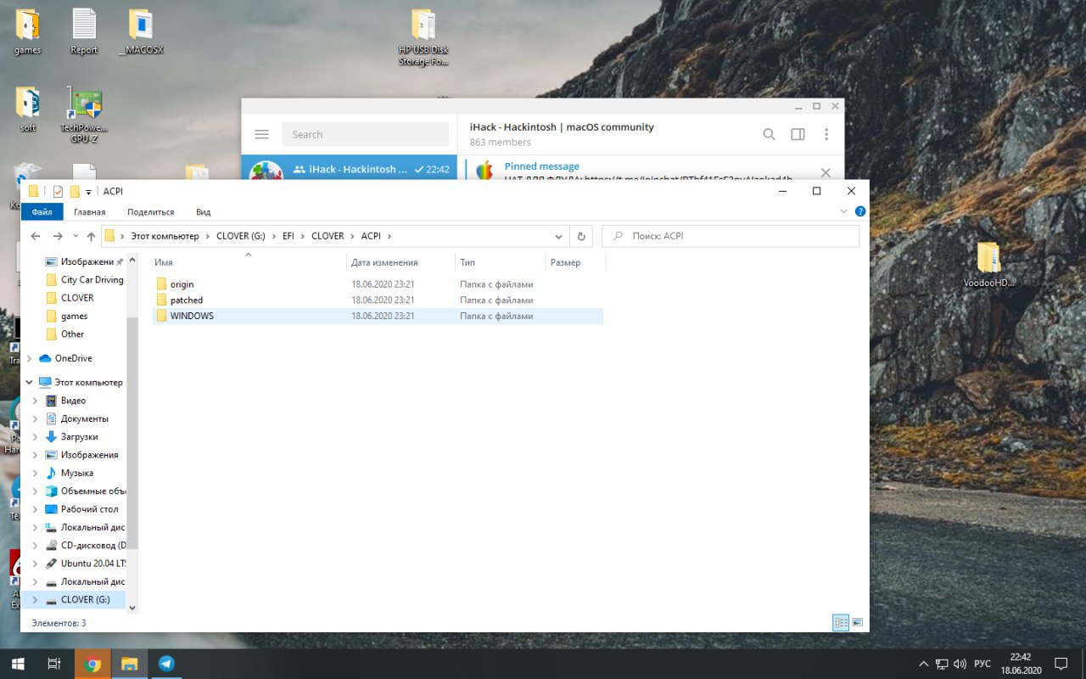The height and width of the screenshot is (679, 1086).
Task: Switch to the Главная ribbon tab
Action: pyautogui.click(x=90, y=212)
